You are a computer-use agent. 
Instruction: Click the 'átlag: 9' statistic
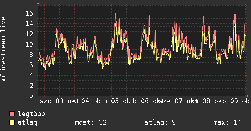click(160, 122)
